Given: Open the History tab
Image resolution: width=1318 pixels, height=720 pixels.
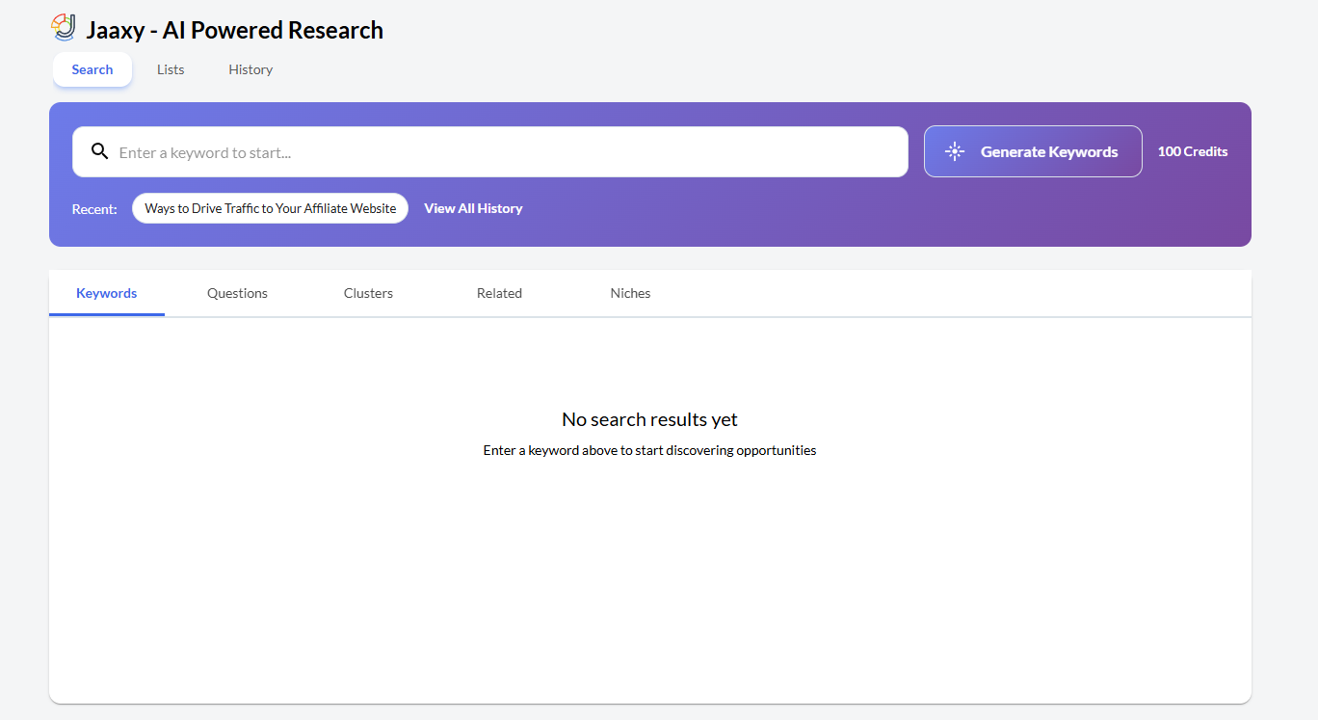Looking at the screenshot, I should [250, 69].
